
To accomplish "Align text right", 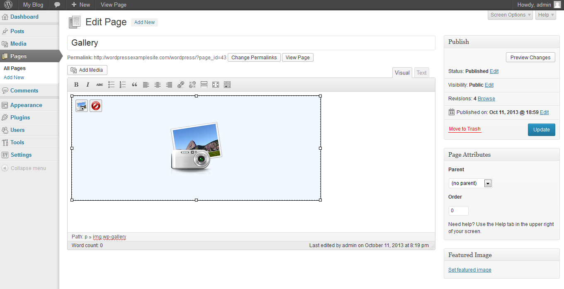I will (169, 85).
